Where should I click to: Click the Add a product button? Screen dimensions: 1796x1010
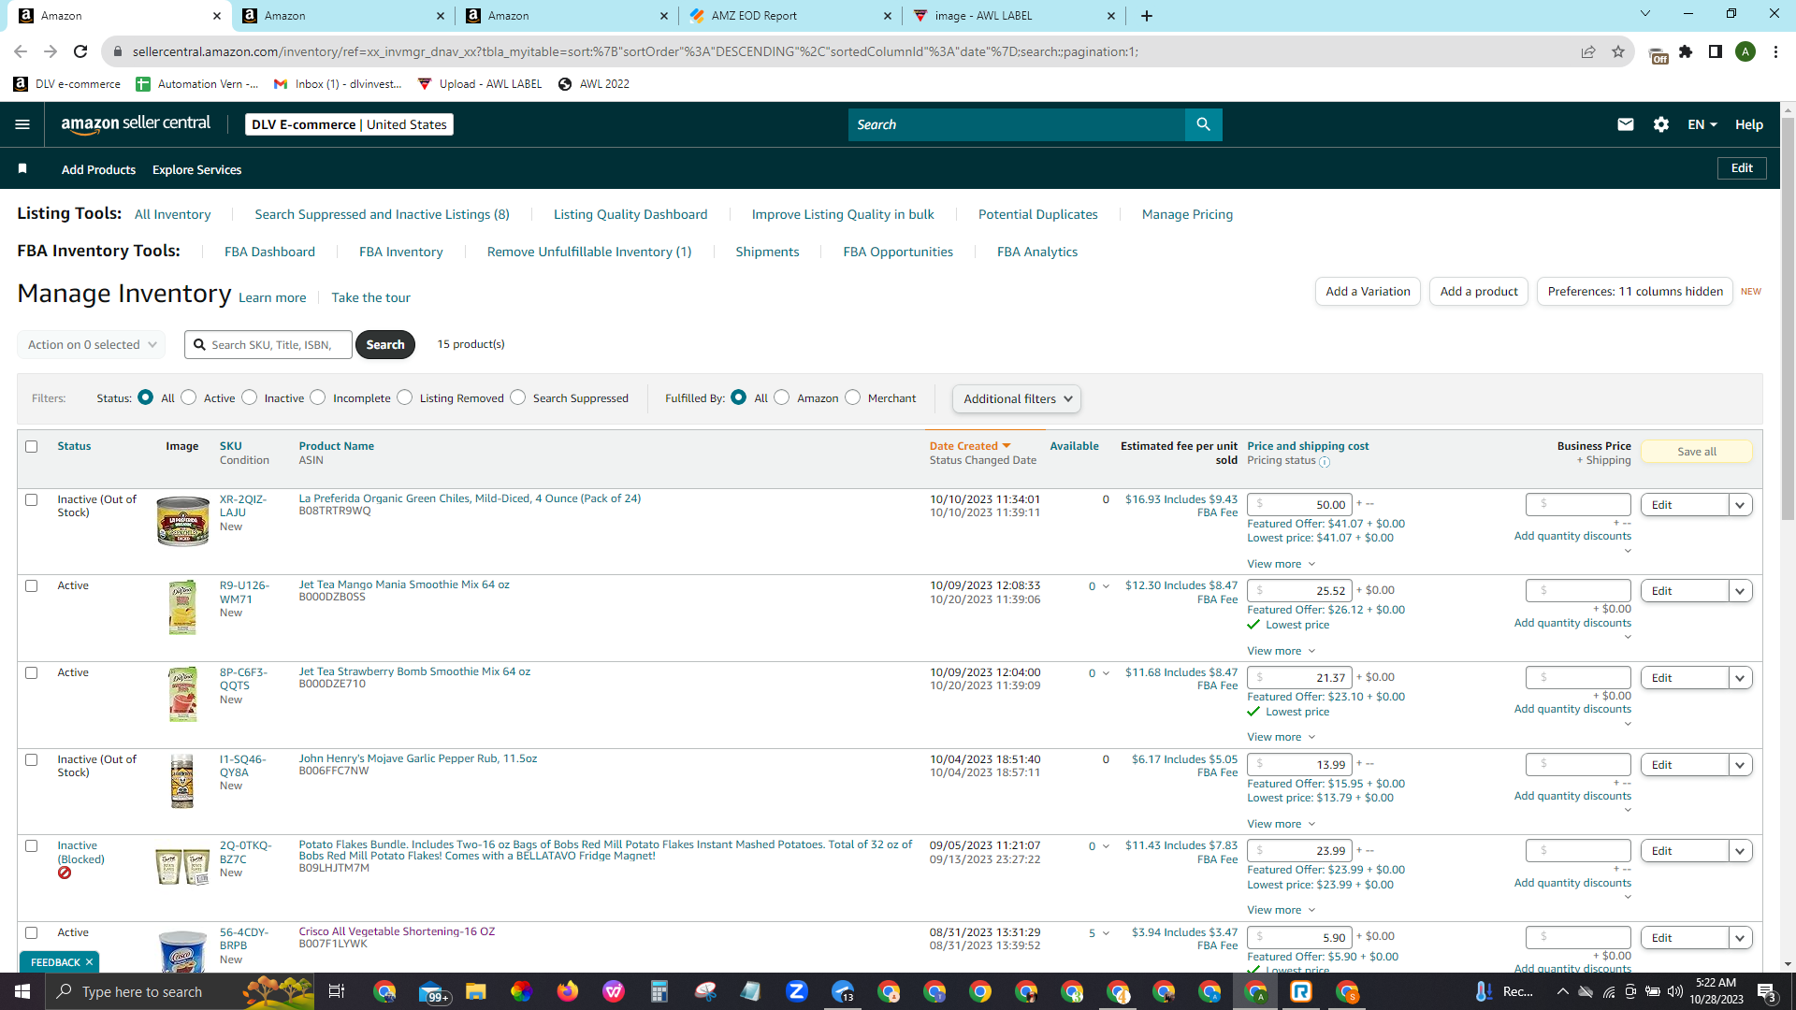point(1479,291)
